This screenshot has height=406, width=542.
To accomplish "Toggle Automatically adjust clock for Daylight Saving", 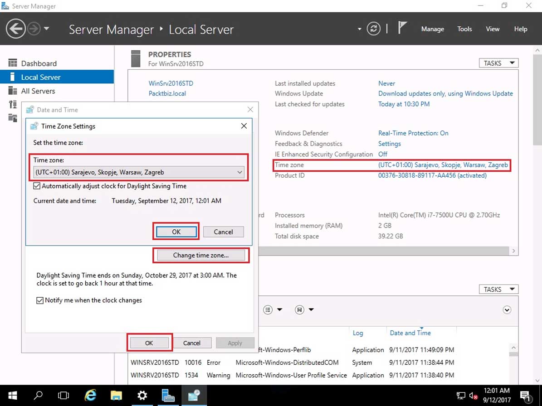I will tap(37, 186).
